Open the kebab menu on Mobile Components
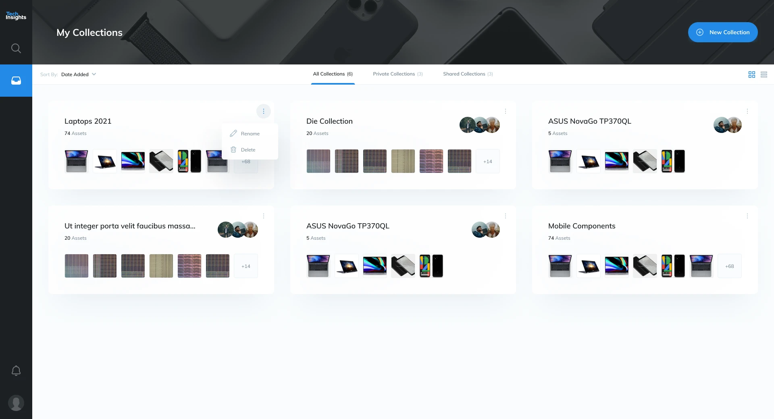 point(747,216)
